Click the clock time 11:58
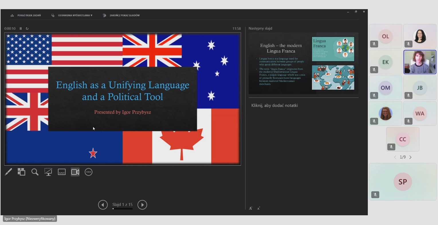Image resolution: width=438 pixels, height=225 pixels. [x=237, y=29]
